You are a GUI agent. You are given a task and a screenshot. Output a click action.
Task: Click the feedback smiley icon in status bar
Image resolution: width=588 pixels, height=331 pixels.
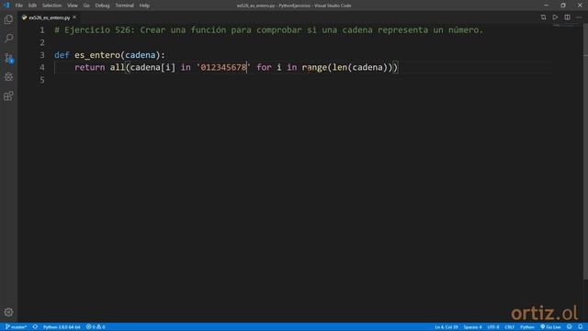(570, 327)
